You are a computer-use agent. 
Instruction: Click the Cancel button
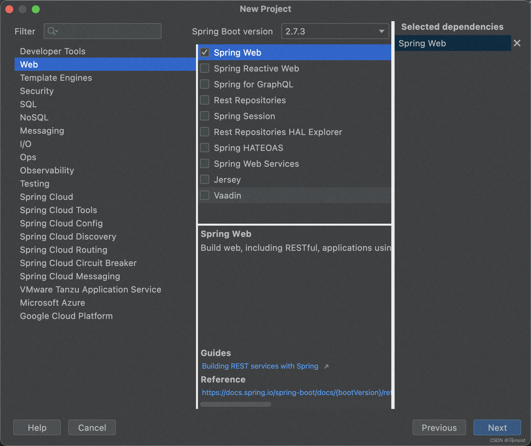pyautogui.click(x=92, y=427)
